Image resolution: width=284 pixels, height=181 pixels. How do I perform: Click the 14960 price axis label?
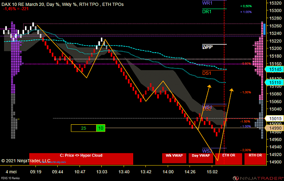[275, 139]
